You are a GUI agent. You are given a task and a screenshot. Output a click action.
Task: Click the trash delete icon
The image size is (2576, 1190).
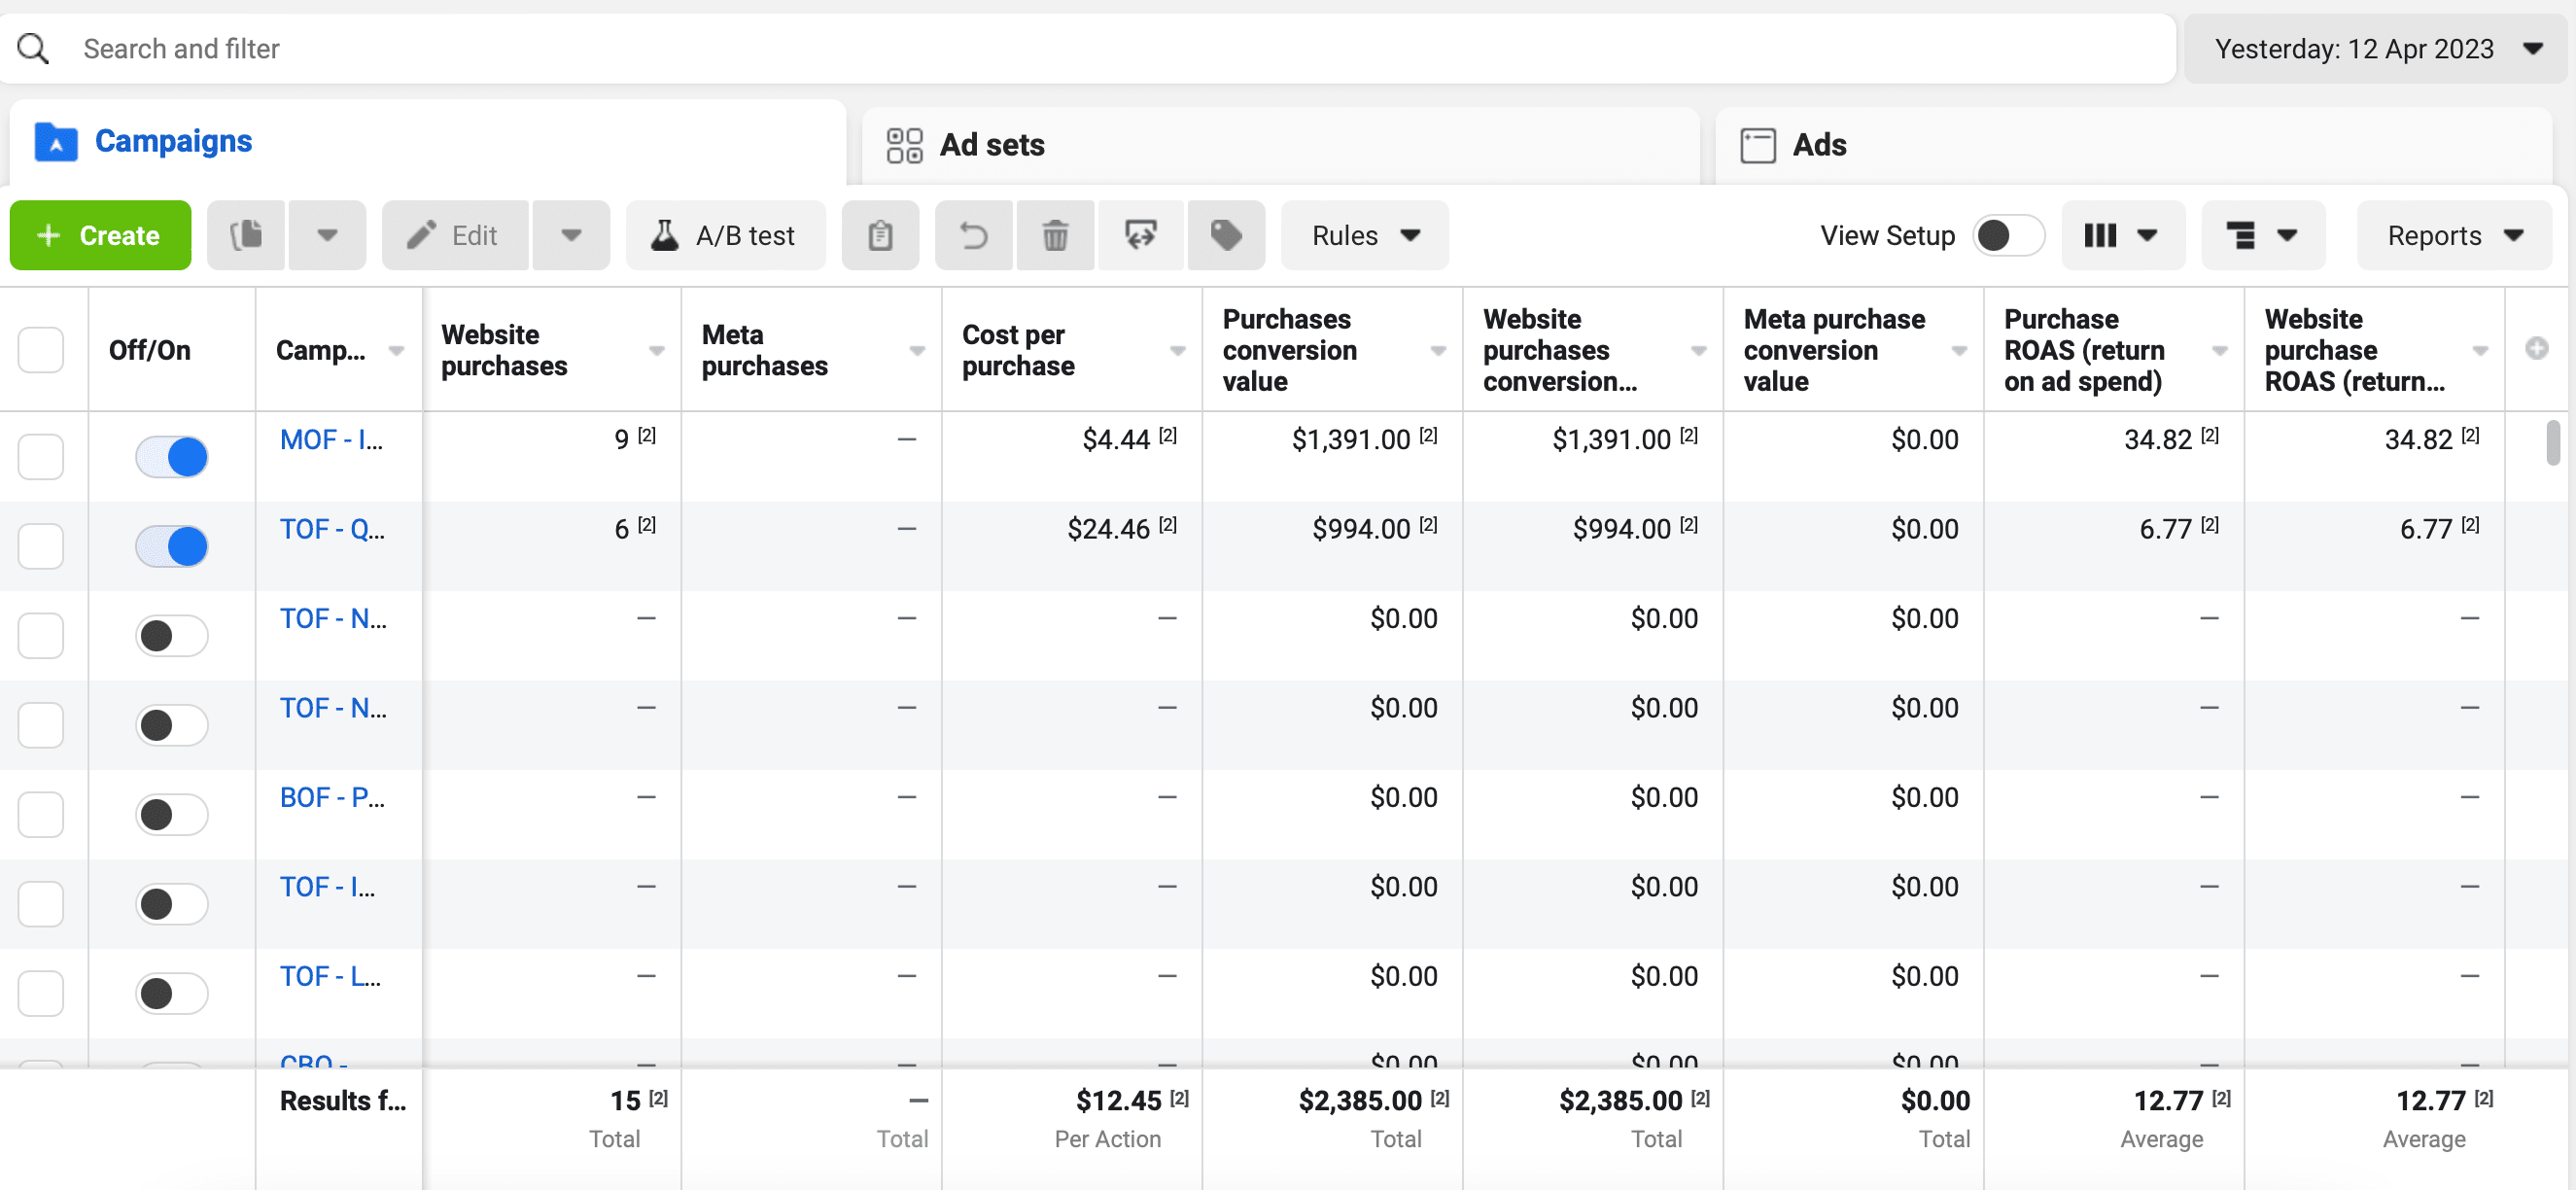(1055, 236)
